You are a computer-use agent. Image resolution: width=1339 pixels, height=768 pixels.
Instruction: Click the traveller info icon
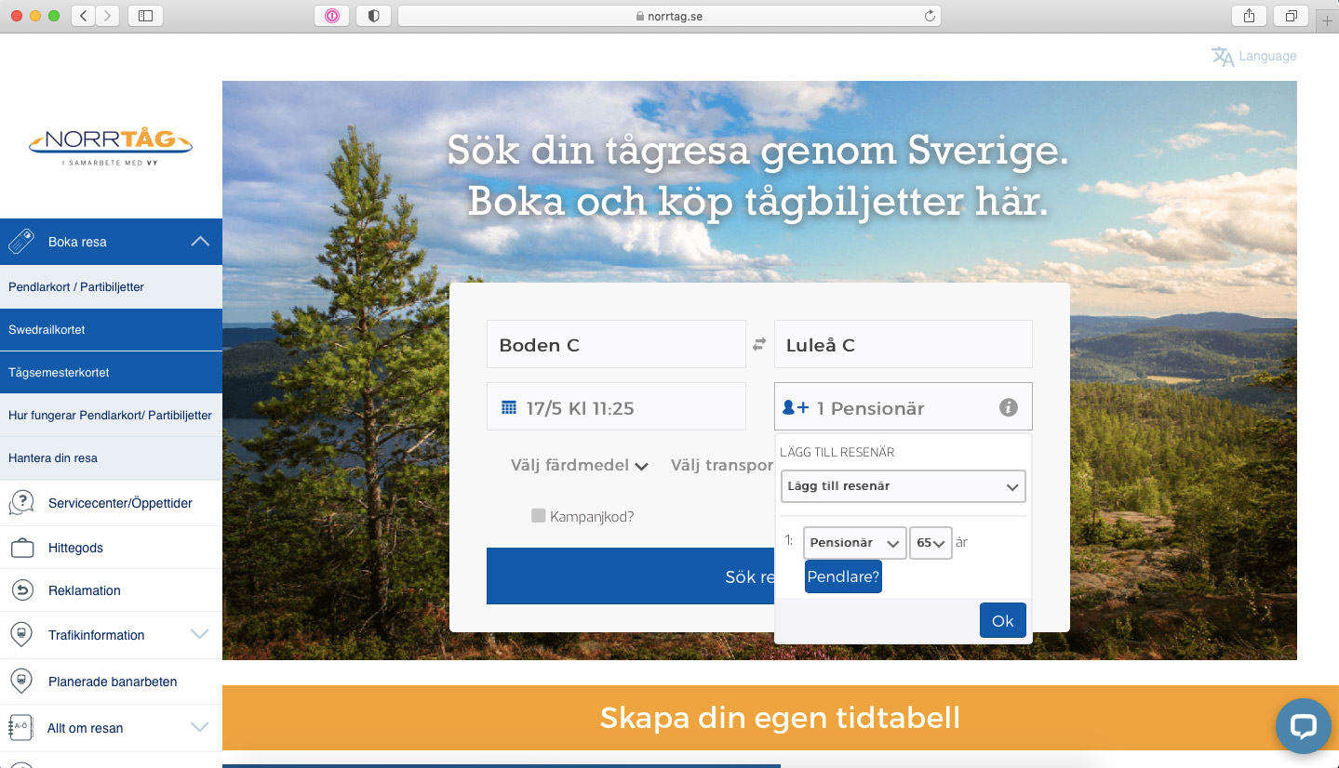tap(1009, 407)
